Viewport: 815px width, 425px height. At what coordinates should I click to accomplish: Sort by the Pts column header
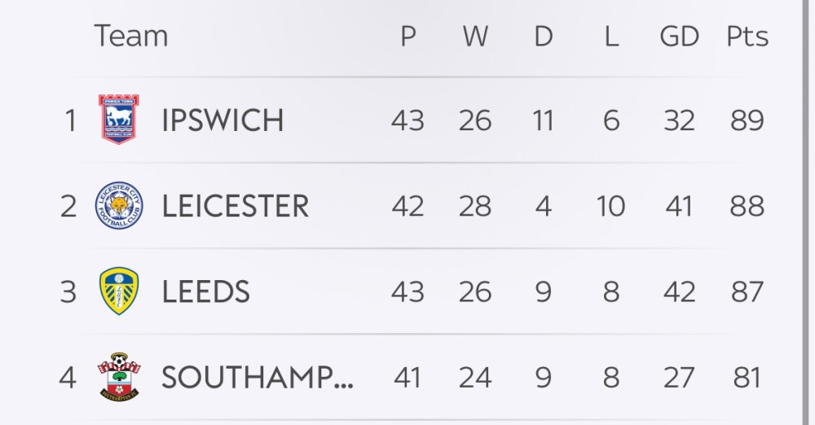pyautogui.click(x=747, y=37)
